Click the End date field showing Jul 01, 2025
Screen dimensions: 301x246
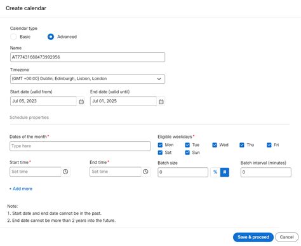tap(123, 101)
